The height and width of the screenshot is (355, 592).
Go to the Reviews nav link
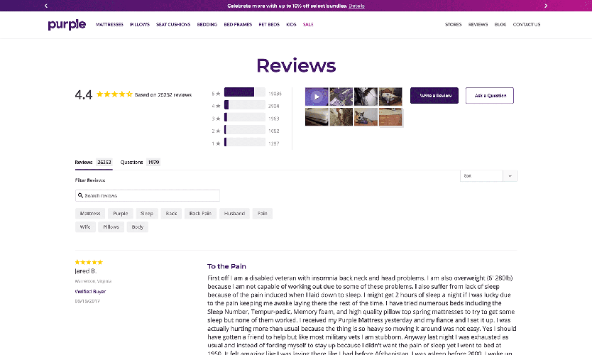coord(478,25)
